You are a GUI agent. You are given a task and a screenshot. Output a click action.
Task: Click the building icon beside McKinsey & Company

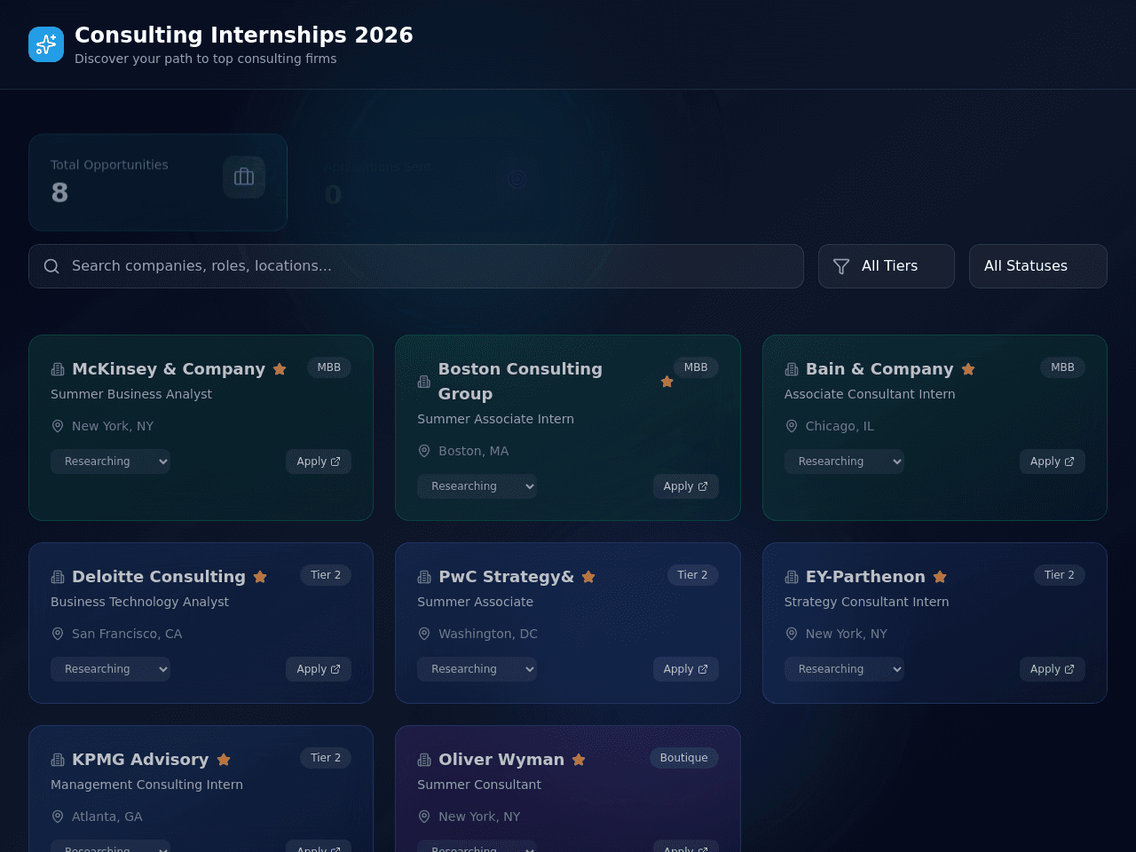[x=58, y=369]
